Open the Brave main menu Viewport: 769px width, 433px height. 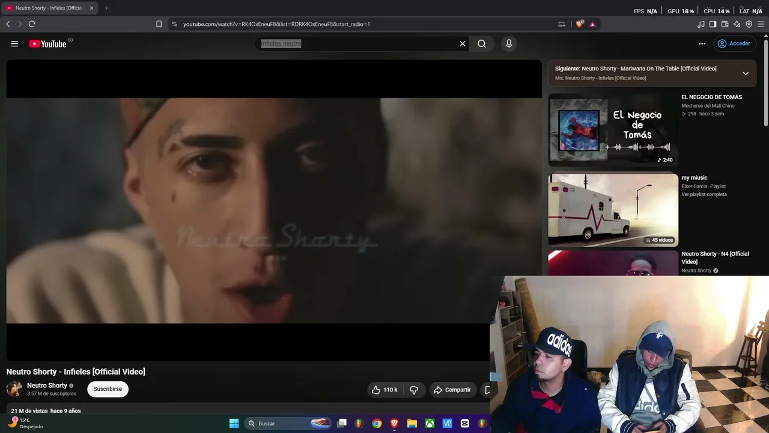pos(761,24)
